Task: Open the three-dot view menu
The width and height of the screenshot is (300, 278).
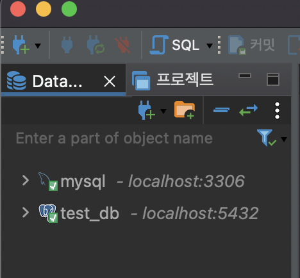Action: 277,110
